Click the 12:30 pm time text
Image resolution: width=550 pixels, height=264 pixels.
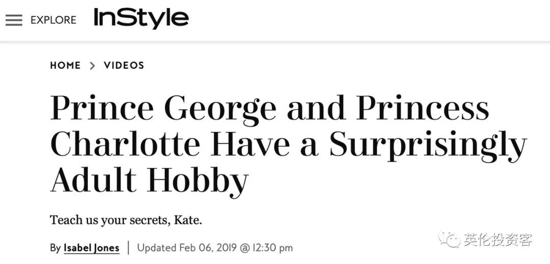coord(272,248)
